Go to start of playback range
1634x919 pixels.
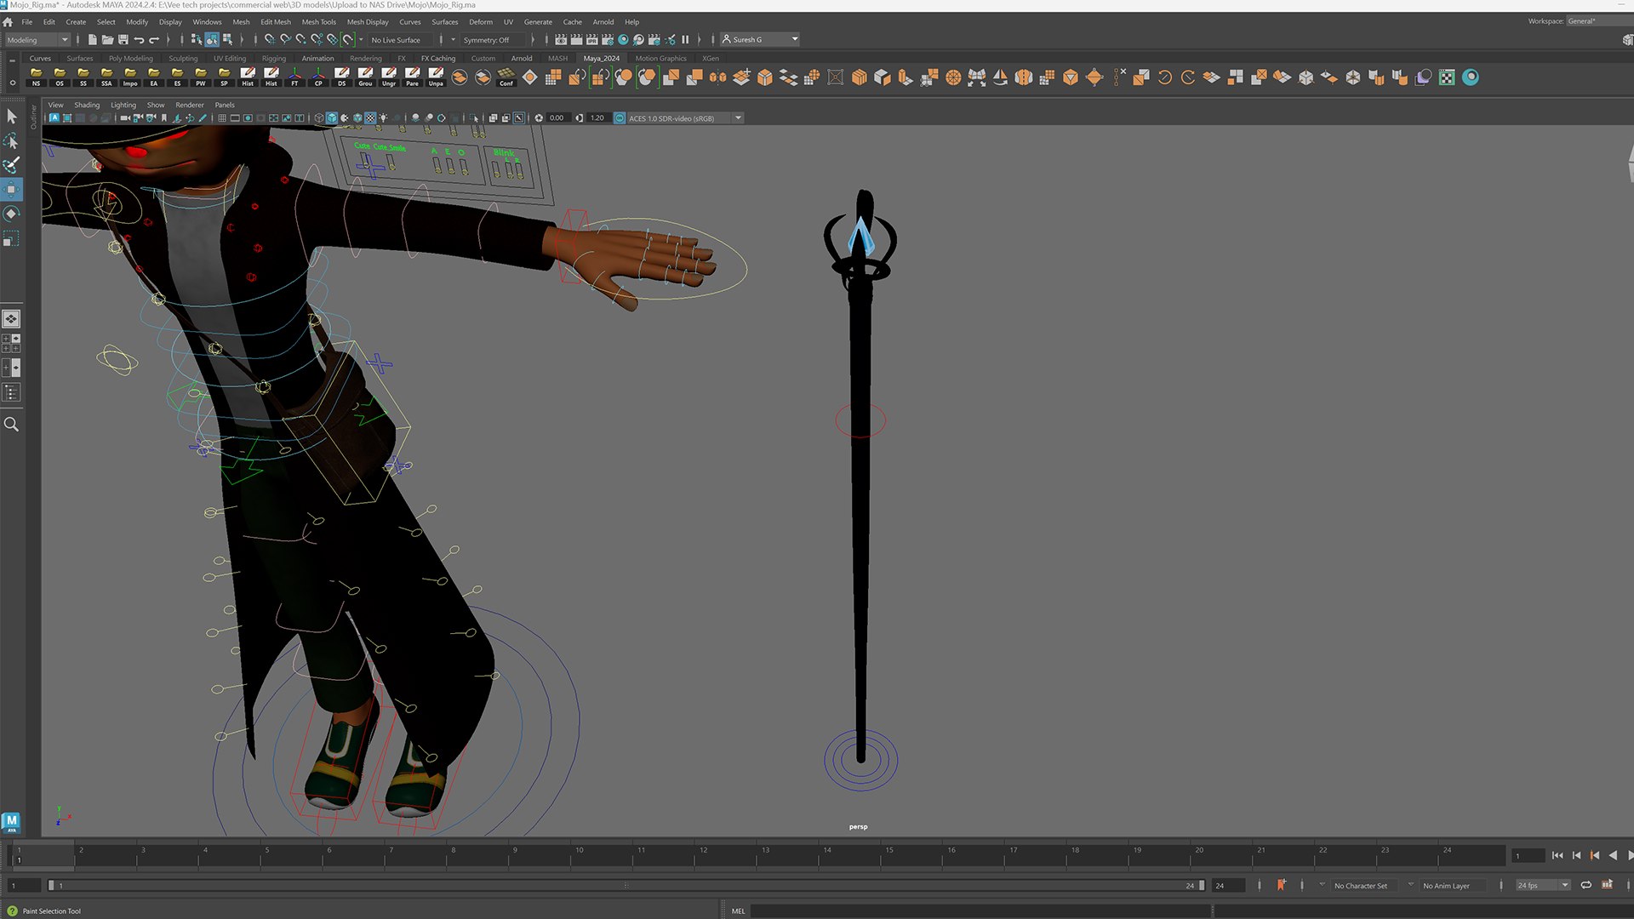(1557, 855)
